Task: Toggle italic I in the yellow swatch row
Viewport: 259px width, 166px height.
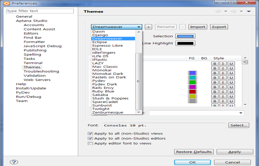Action: (223, 96)
